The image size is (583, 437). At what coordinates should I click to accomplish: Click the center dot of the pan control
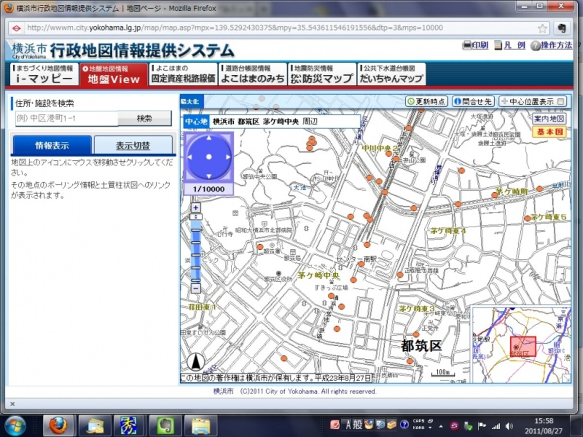(209, 157)
